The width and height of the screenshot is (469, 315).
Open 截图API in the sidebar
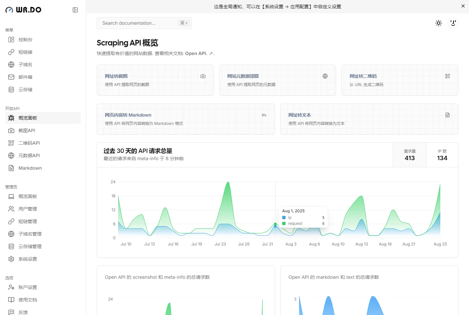tap(43, 130)
